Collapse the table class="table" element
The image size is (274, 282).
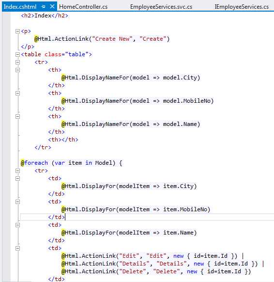[17, 54]
